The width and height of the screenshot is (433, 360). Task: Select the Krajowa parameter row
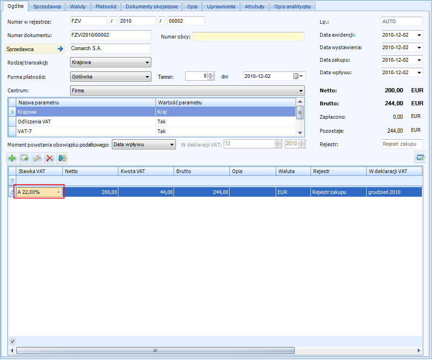pyautogui.click(x=152, y=112)
